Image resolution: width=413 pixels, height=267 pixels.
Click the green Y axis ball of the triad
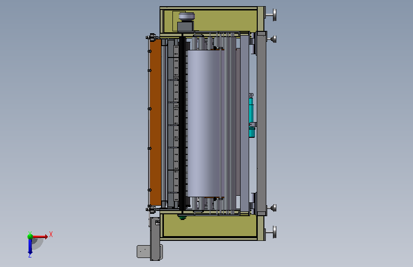coord(30,236)
